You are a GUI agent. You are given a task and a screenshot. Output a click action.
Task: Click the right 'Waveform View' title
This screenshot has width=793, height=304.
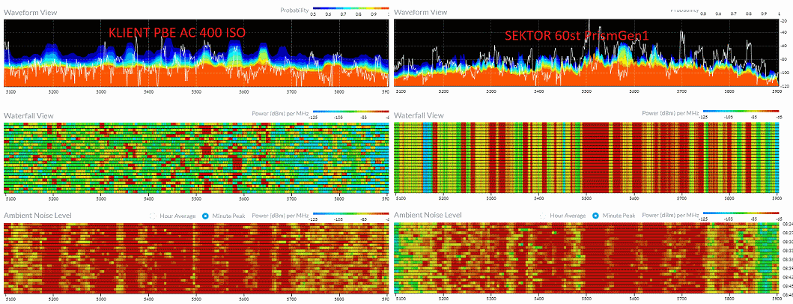[420, 12]
